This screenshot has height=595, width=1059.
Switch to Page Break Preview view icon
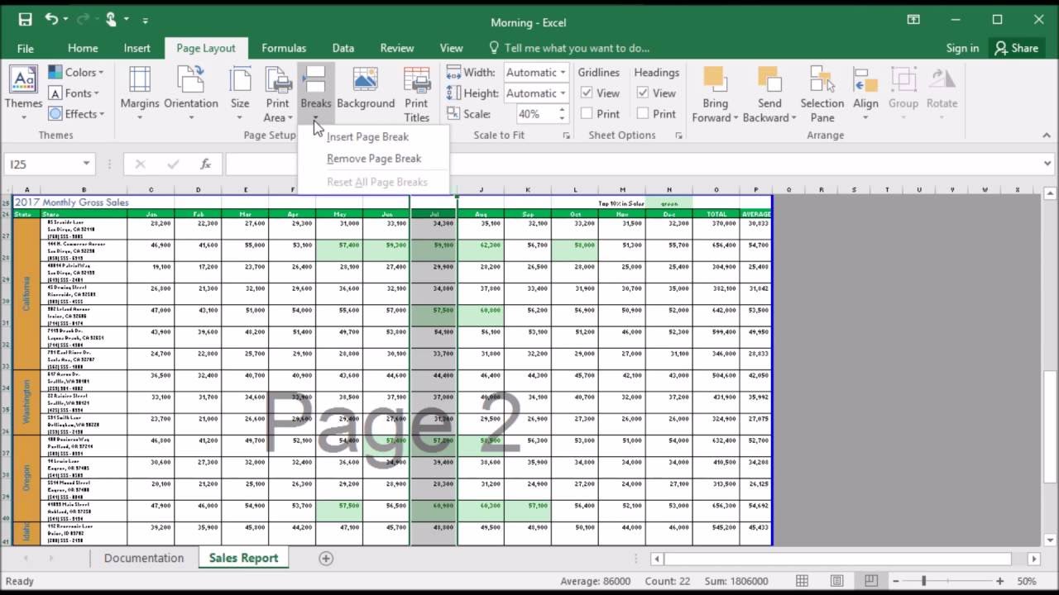(870, 581)
